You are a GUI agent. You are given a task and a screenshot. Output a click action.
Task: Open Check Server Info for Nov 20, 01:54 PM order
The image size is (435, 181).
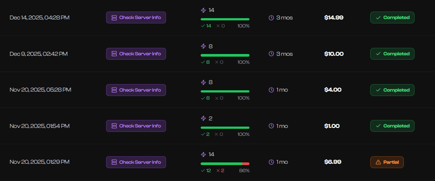click(136, 126)
